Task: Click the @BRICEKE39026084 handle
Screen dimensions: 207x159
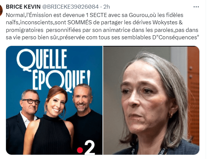Action: (70, 7)
